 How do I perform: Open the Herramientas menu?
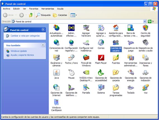(x=48, y=9)
